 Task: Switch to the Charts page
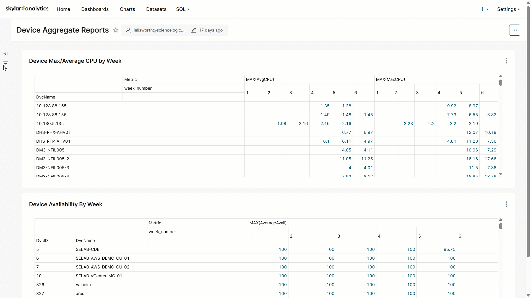point(127,9)
